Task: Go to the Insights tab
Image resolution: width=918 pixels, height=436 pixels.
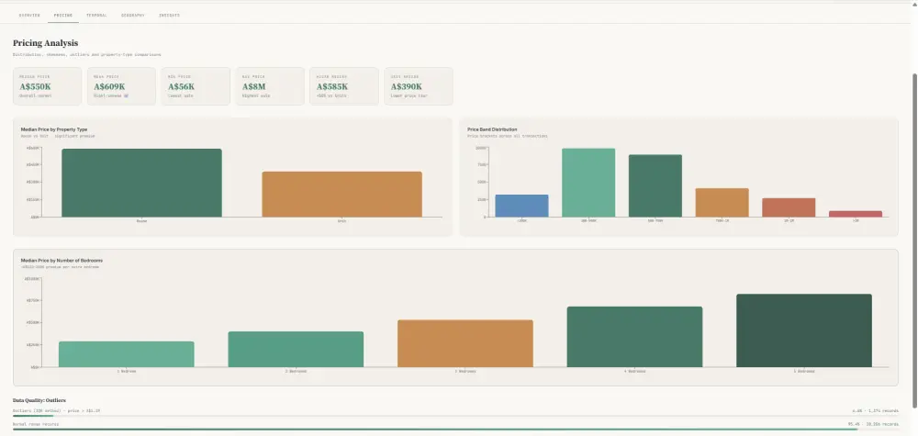Action: [169, 16]
